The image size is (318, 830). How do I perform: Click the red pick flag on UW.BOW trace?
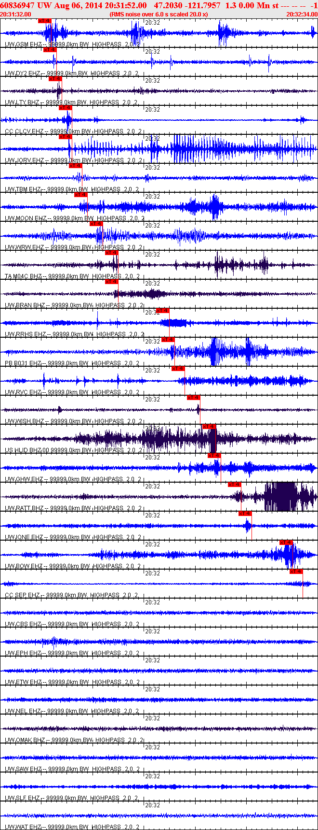pyautogui.click(x=286, y=543)
